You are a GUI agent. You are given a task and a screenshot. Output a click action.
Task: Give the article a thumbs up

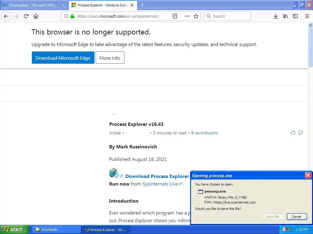(x=293, y=133)
